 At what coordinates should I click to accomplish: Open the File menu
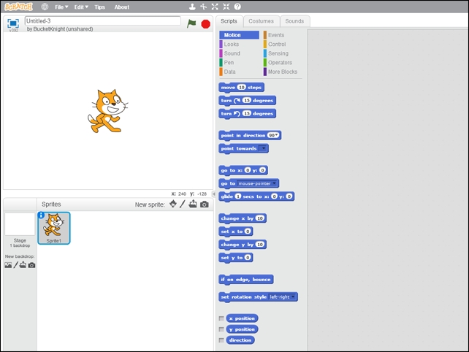61,7
